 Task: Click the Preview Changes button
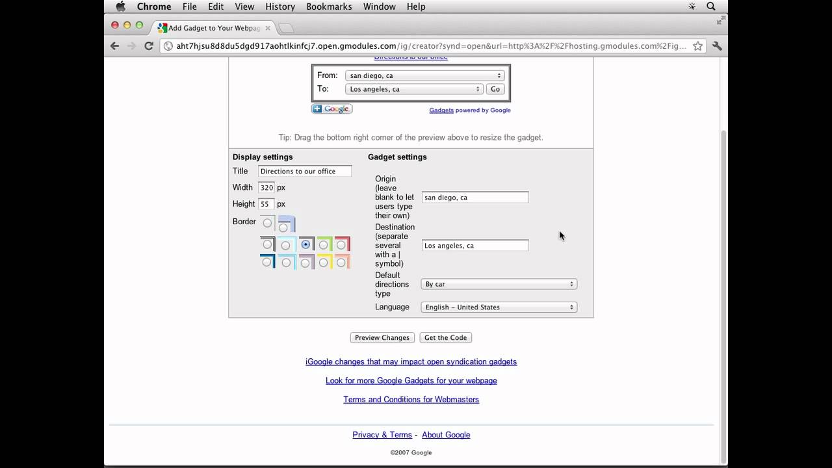click(x=382, y=337)
